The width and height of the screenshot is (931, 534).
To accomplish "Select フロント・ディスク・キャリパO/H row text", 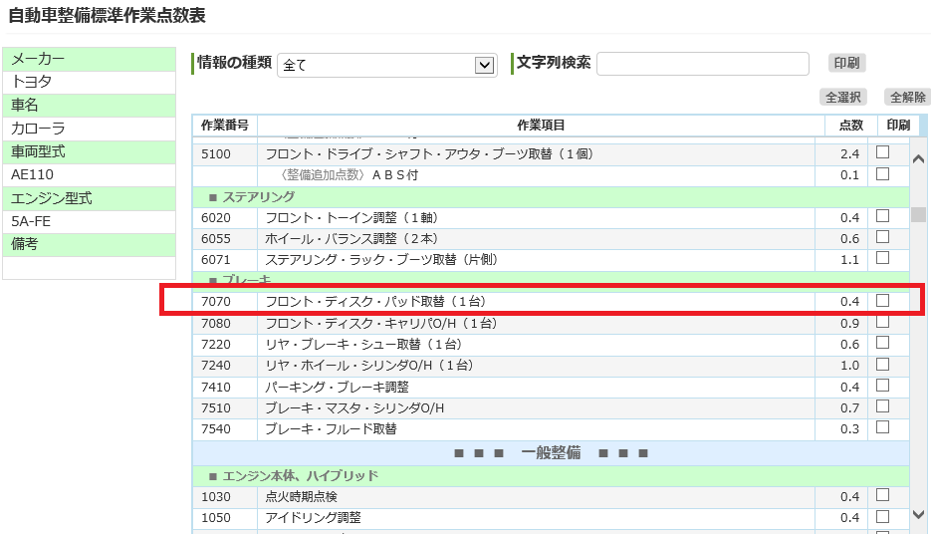I will point(381,323).
